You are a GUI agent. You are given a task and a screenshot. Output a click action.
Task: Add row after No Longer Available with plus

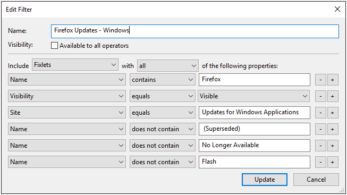pos(333,146)
